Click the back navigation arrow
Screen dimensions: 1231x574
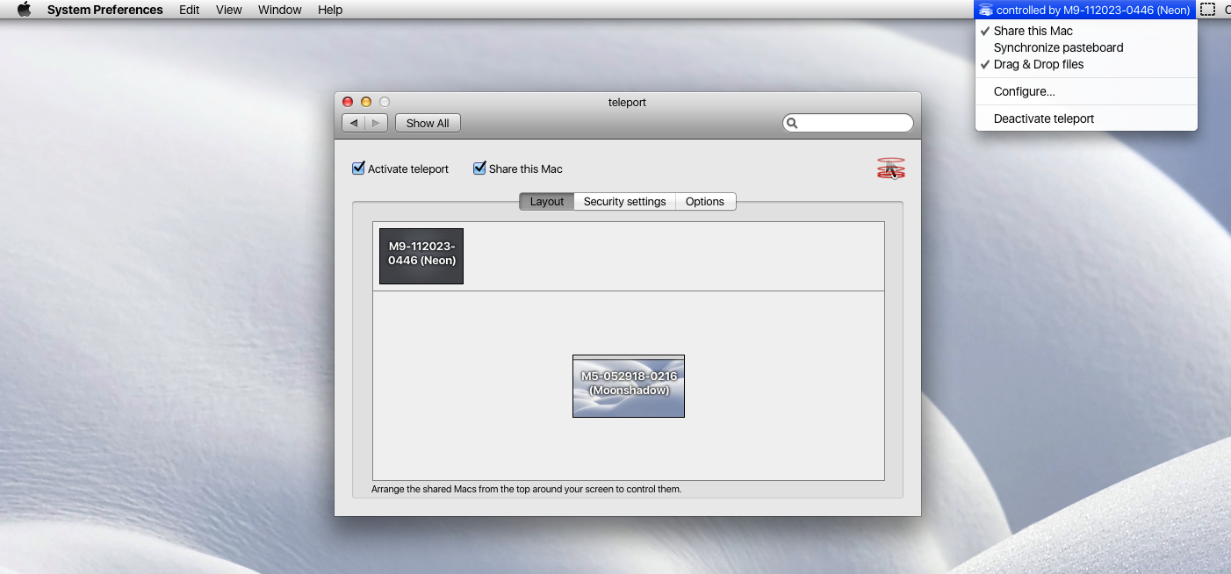[x=354, y=123]
